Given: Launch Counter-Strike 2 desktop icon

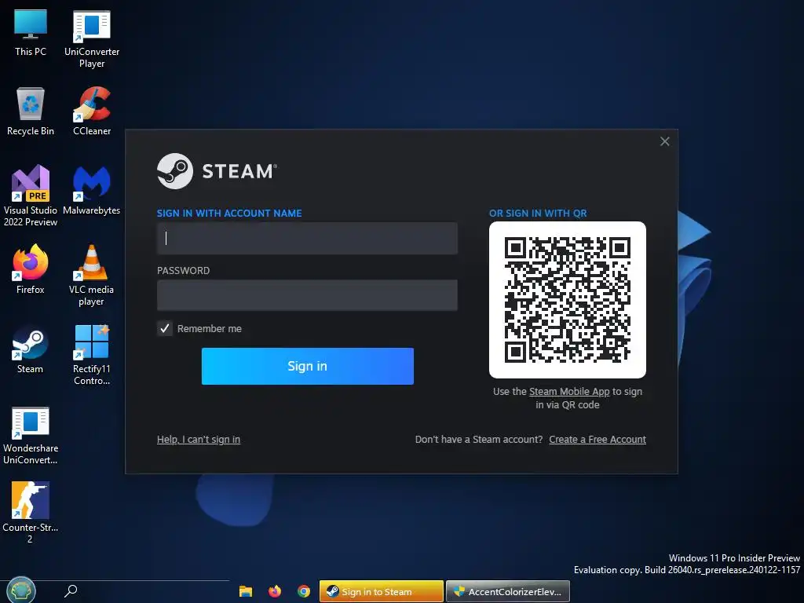Looking at the screenshot, I should [x=31, y=512].
